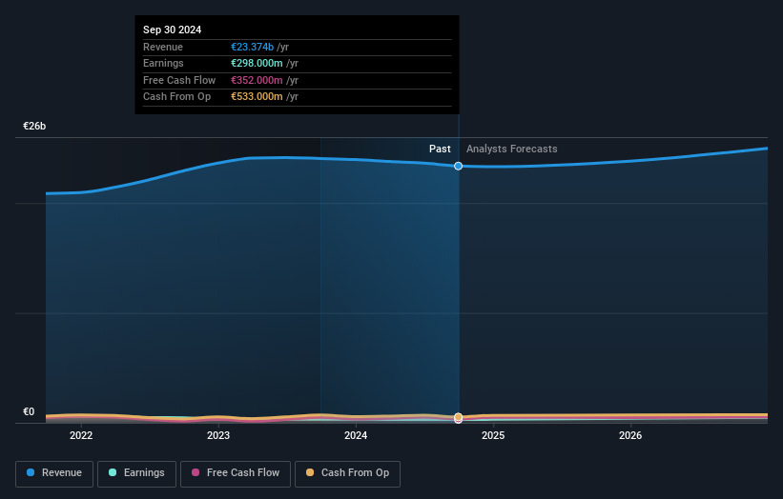This screenshot has width=783, height=499.
Task: Click the Past label on chart
Action: click(x=440, y=149)
